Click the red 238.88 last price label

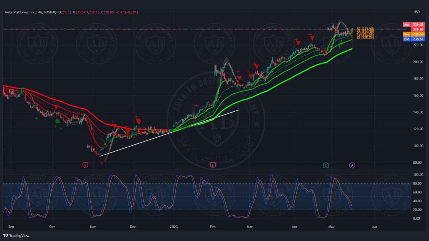point(418,29)
